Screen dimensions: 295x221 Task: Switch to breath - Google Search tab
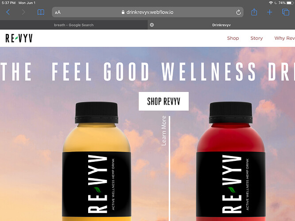[74, 25]
